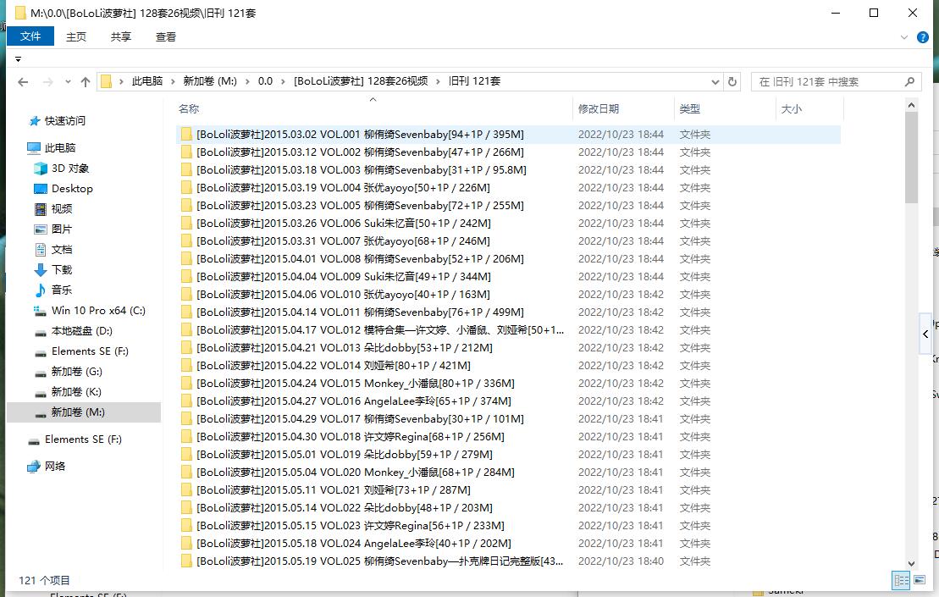Open Explorer help with question mark icon
Viewport: 939px width, 597px height.
923,37
